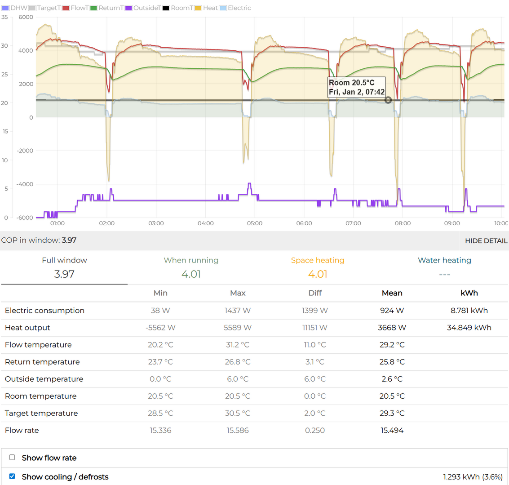The width and height of the screenshot is (509, 485).
Task: Open the Space heating tab
Action: point(318,267)
